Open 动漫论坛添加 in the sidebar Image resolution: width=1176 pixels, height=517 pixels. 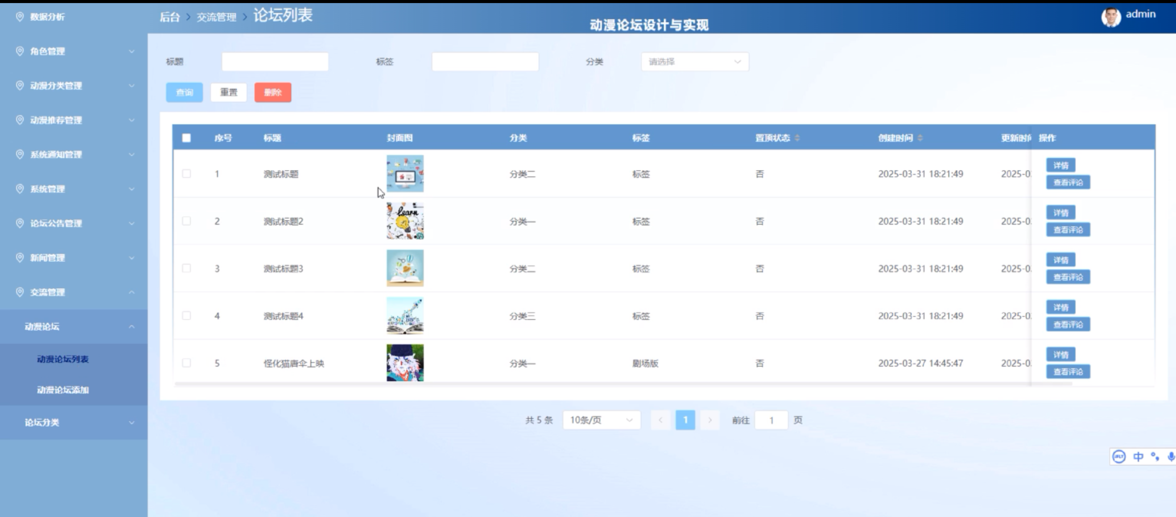pyautogui.click(x=63, y=390)
